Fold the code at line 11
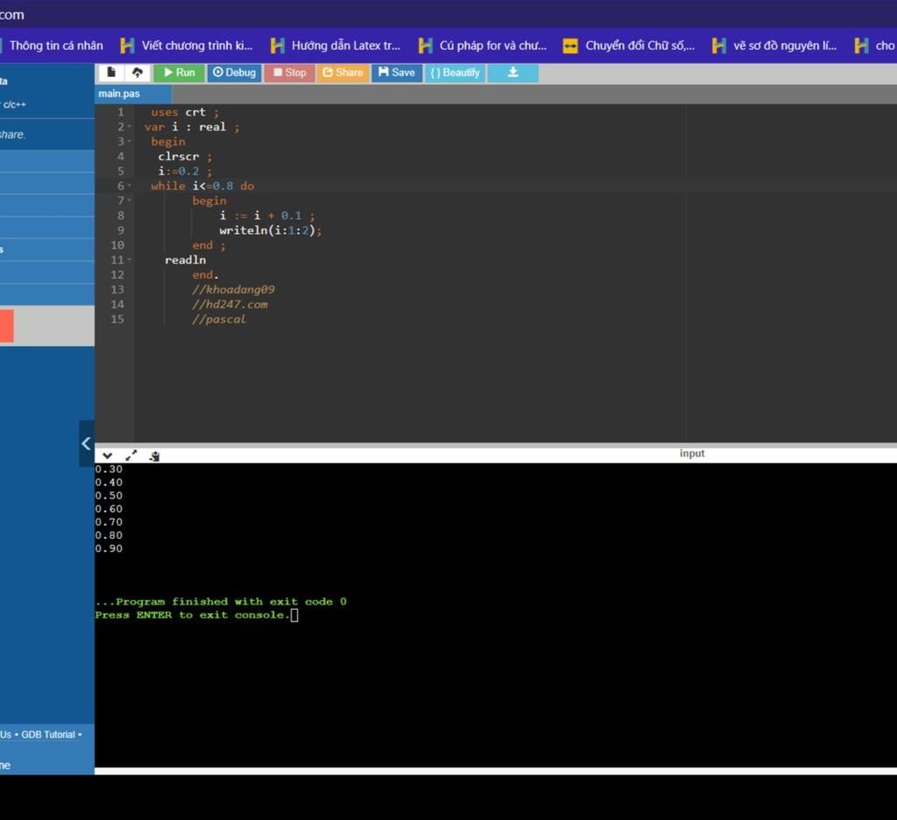The height and width of the screenshot is (820, 897). 130,260
